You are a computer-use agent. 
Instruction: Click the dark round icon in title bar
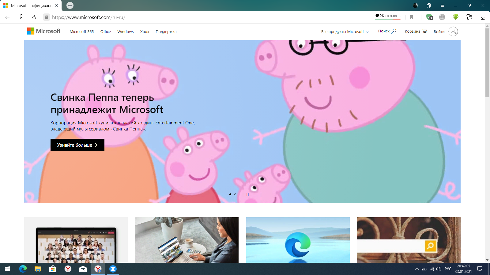tap(415, 5)
